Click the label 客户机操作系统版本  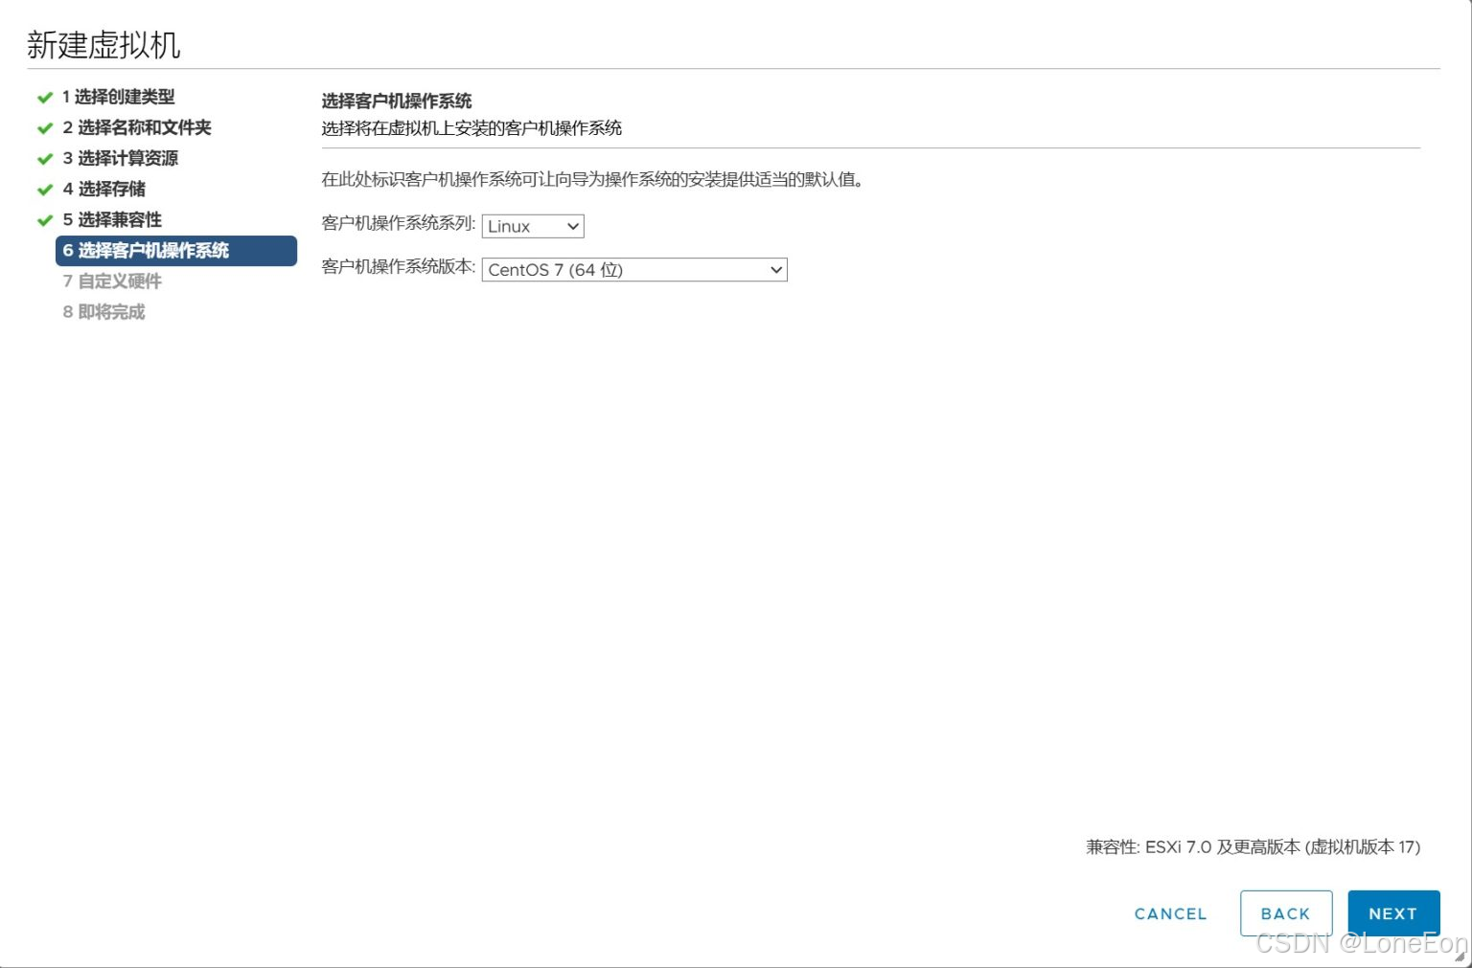[x=399, y=266]
